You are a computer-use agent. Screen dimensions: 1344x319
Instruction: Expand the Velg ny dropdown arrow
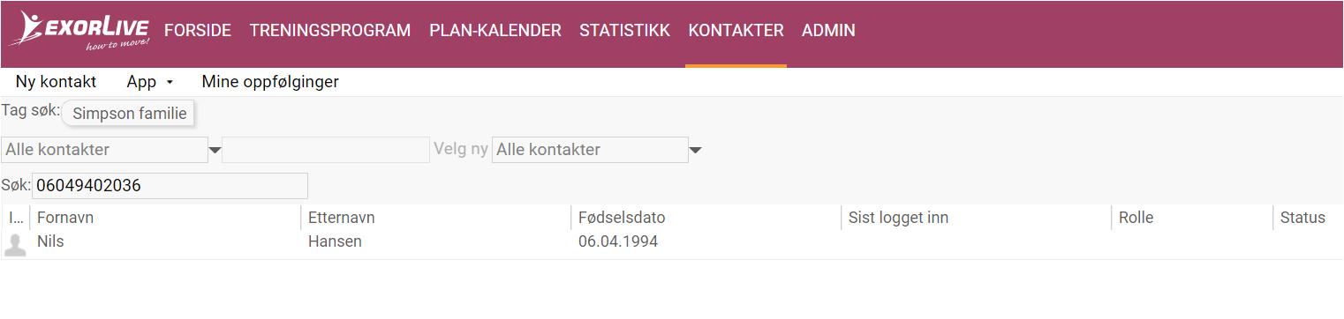(x=695, y=151)
